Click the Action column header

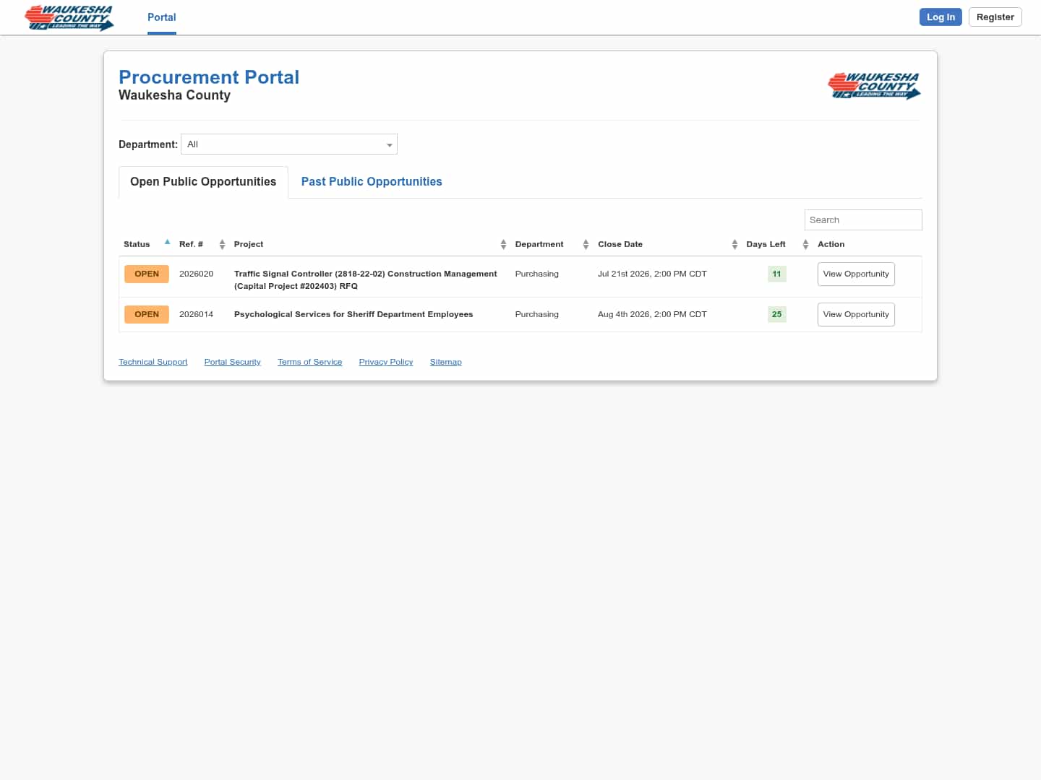pyautogui.click(x=831, y=244)
